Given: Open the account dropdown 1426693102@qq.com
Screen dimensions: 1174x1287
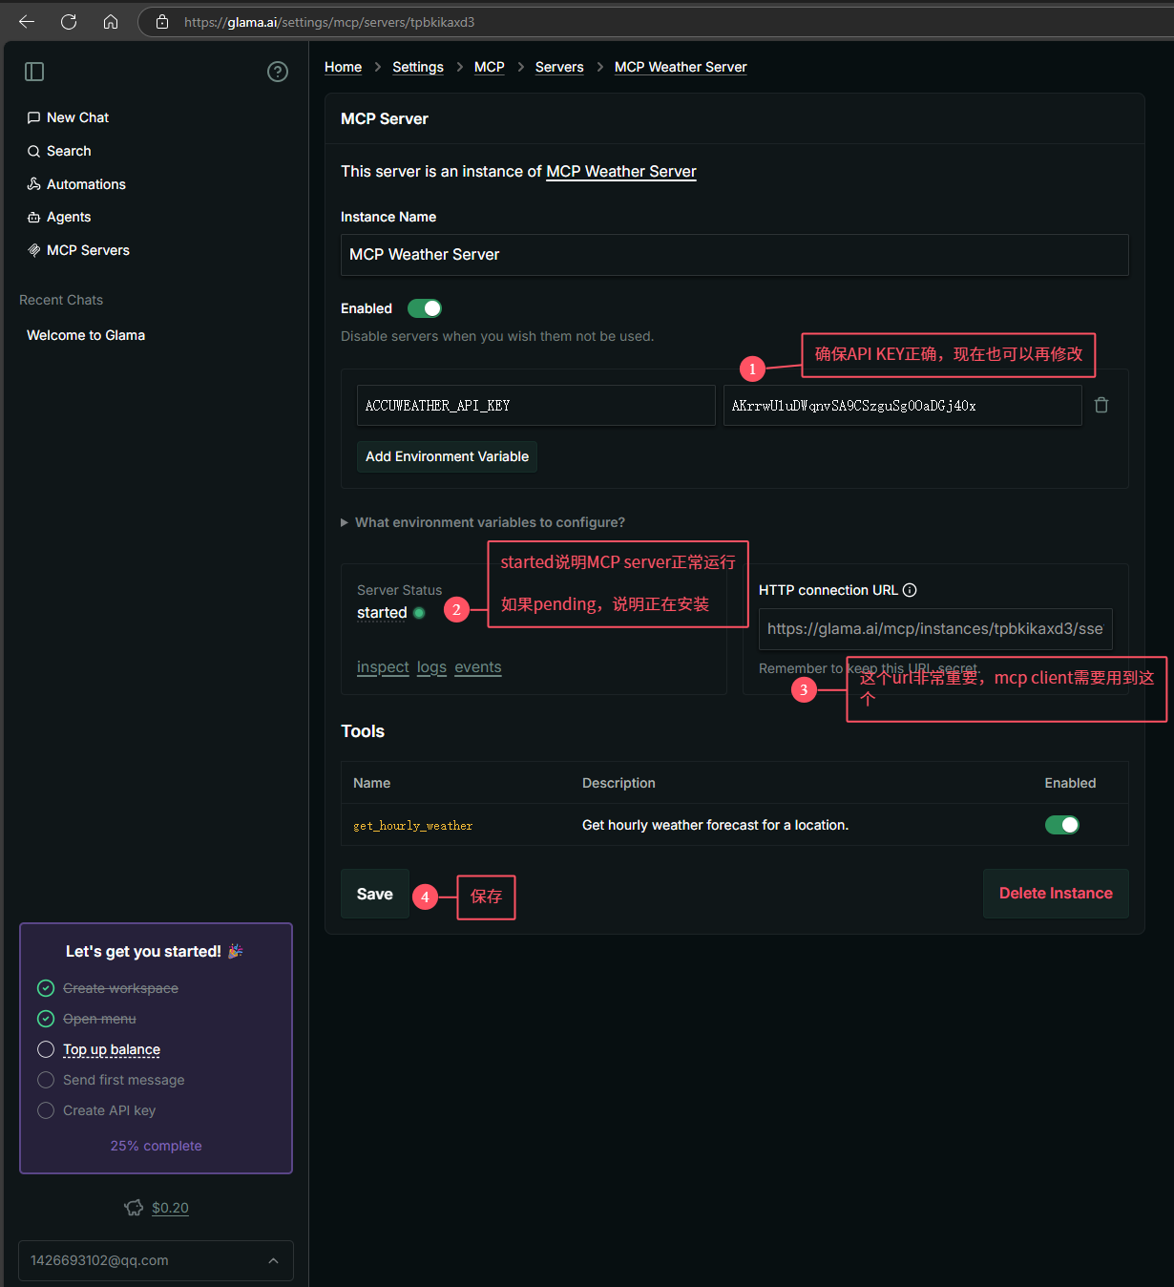Looking at the screenshot, I should point(156,1260).
